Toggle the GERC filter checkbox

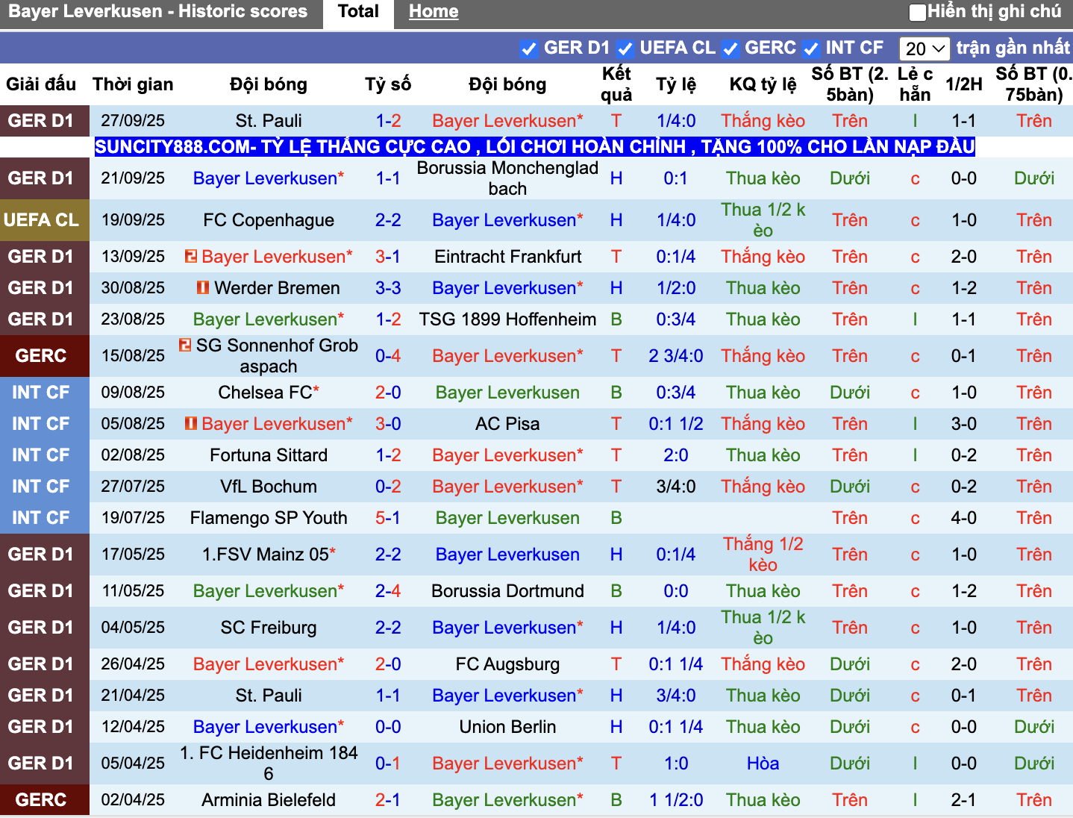[x=731, y=49]
